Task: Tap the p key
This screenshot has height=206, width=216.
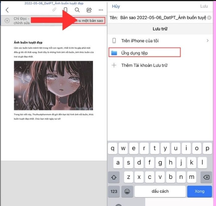Action: 207,148
